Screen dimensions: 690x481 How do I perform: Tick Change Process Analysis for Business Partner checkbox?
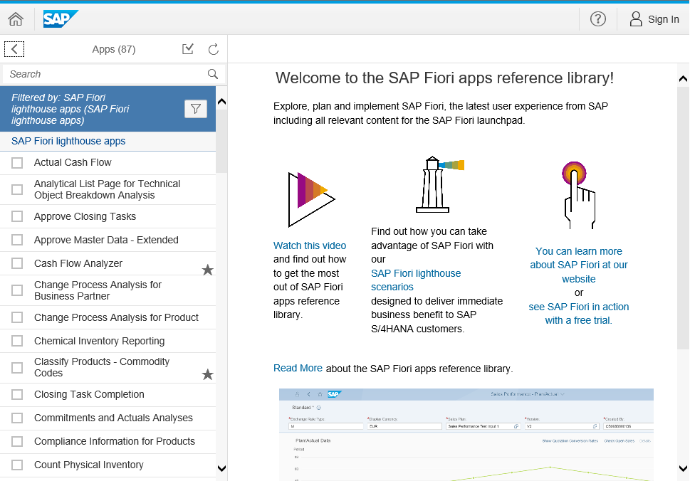point(17,290)
